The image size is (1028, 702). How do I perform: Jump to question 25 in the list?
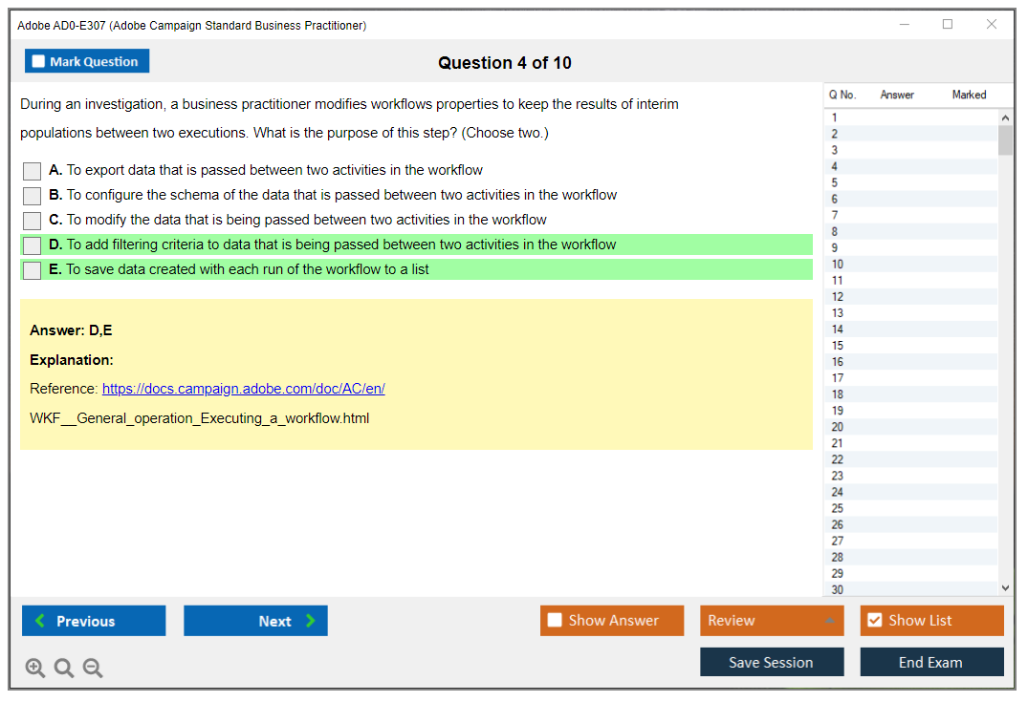[838, 508]
